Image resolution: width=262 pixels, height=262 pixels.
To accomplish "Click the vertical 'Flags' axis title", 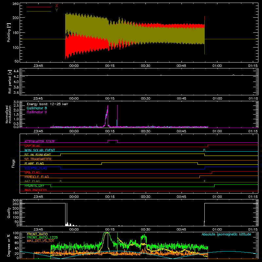I will [13, 163].
